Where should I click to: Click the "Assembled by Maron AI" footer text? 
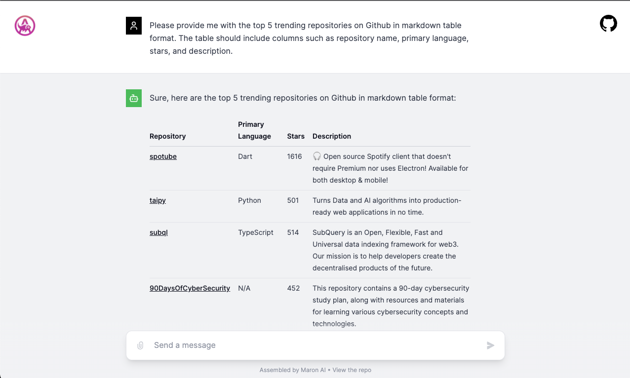pyautogui.click(x=292, y=370)
